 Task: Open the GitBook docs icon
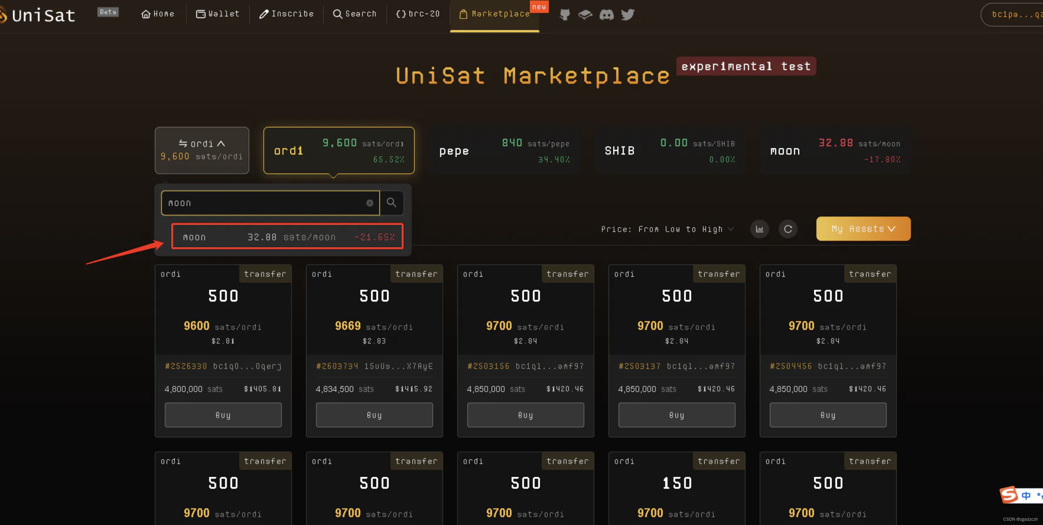pyautogui.click(x=585, y=14)
